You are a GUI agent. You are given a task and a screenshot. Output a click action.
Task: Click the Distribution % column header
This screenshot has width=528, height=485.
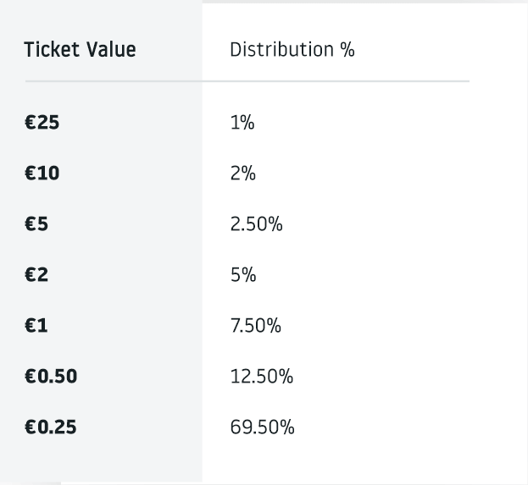coord(292,50)
